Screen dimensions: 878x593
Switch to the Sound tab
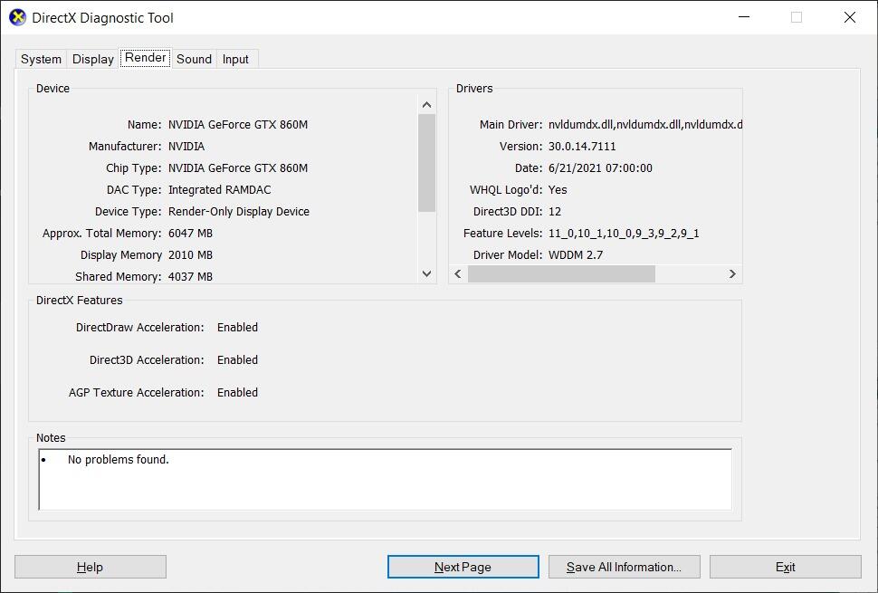point(194,59)
